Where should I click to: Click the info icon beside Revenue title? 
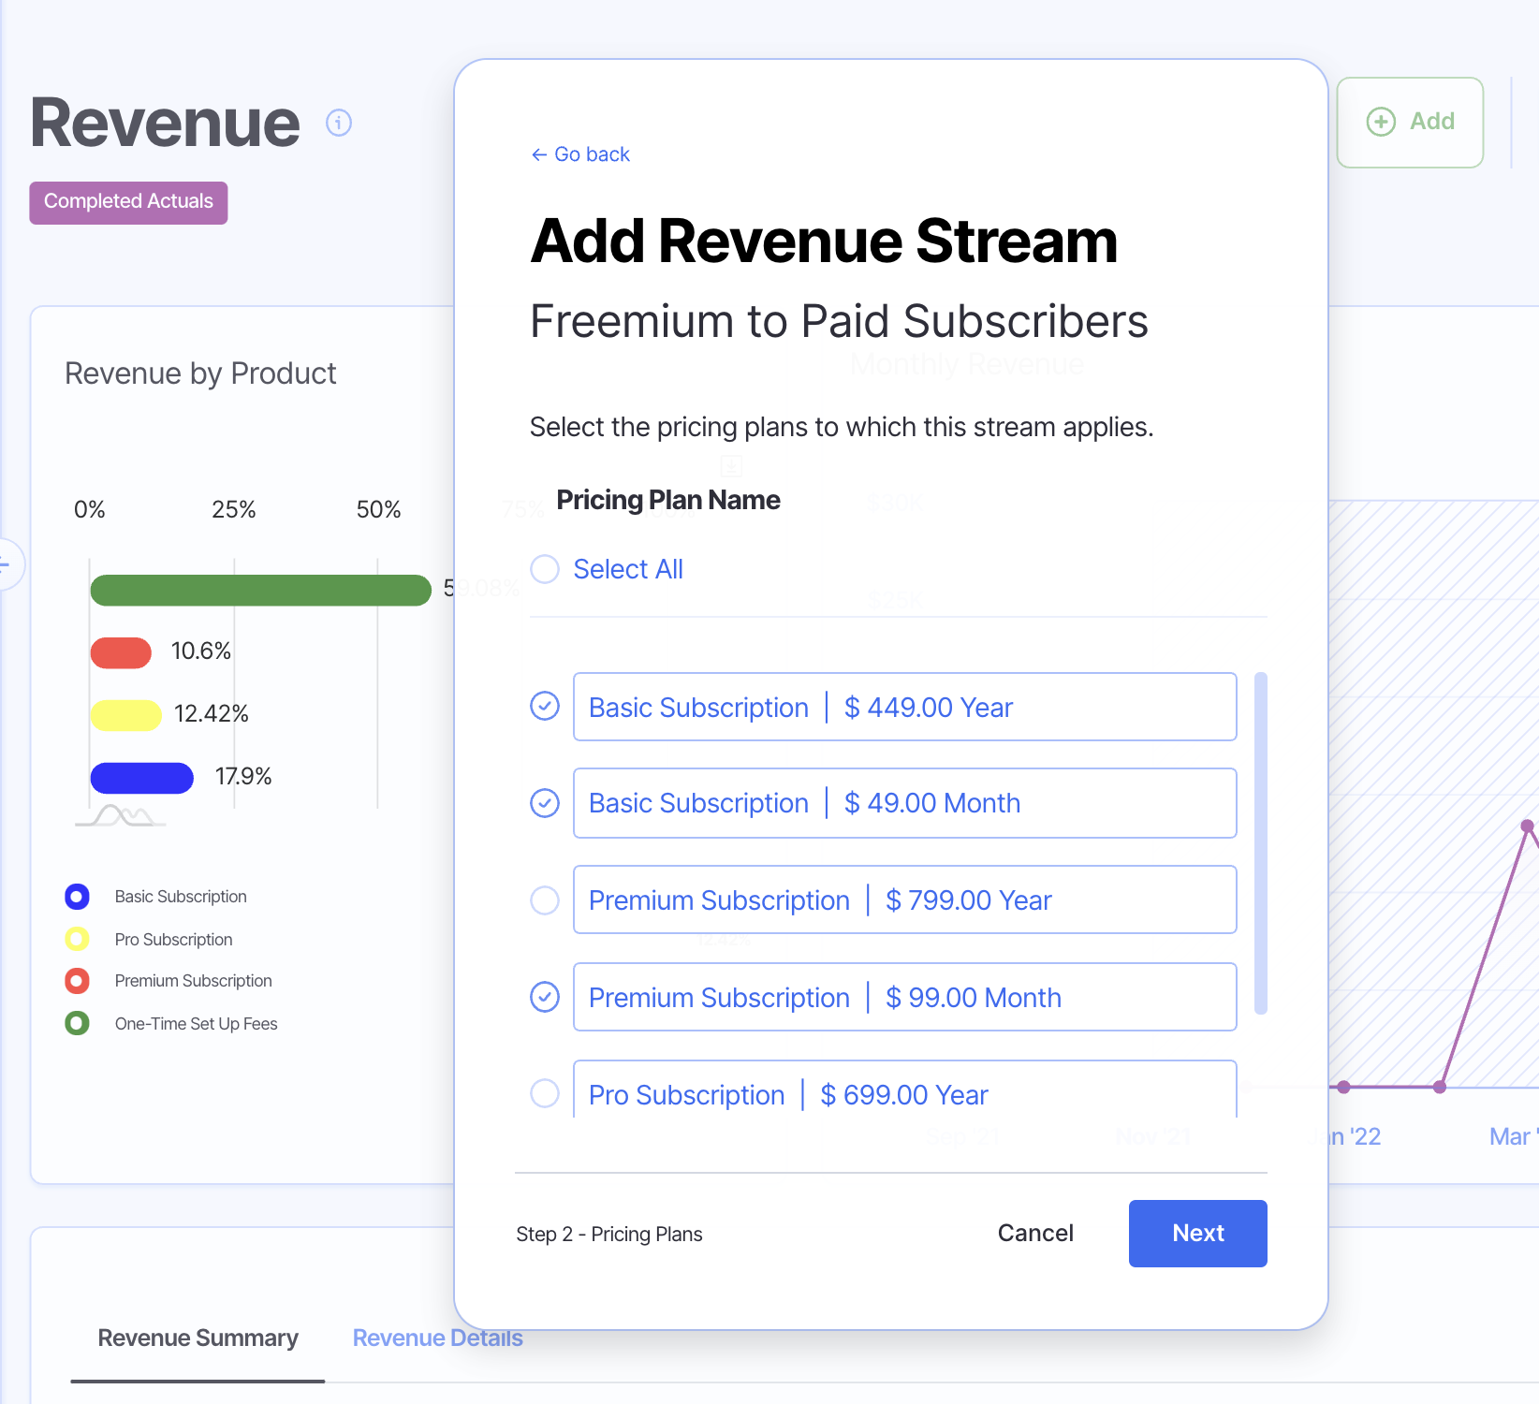pyautogui.click(x=338, y=123)
